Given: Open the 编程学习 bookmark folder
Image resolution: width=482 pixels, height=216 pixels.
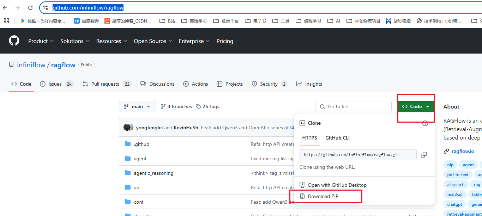Looking at the screenshot, I should click(308, 21).
